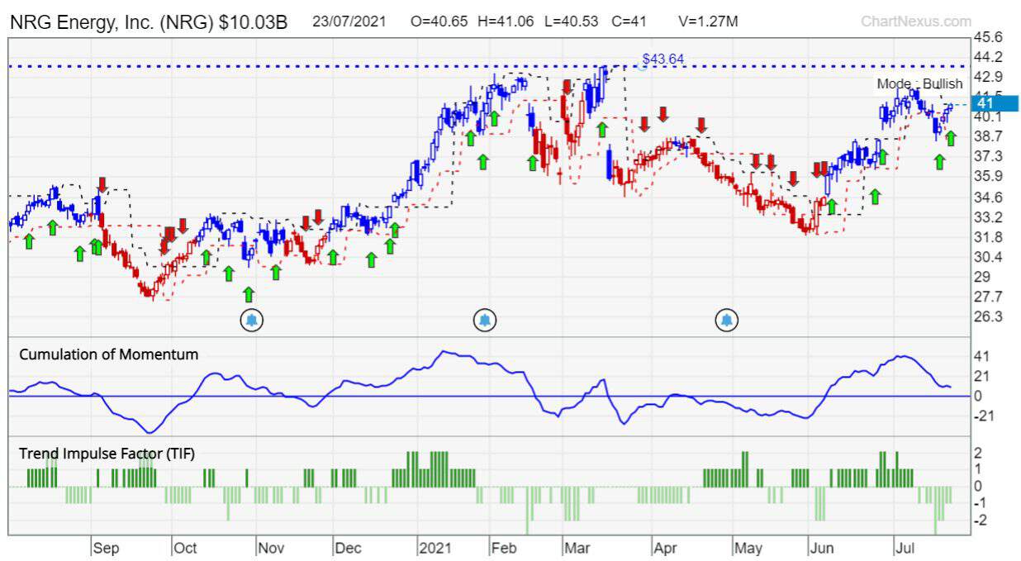This screenshot has width=1021, height=561.
Task: Click the "Mode : Bullish" label
Action: pos(919,84)
